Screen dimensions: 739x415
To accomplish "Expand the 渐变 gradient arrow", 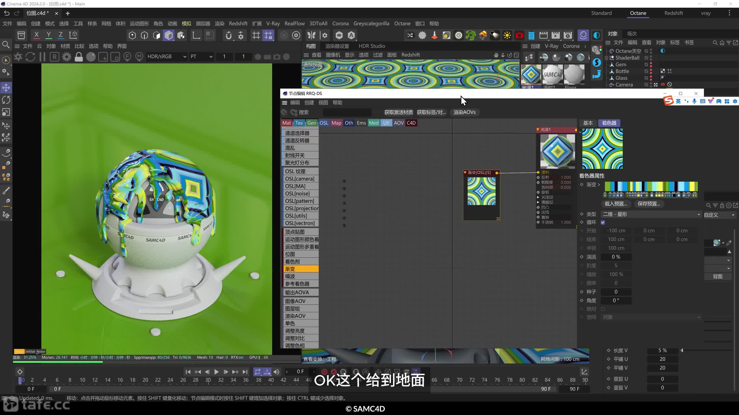I will pos(599,184).
